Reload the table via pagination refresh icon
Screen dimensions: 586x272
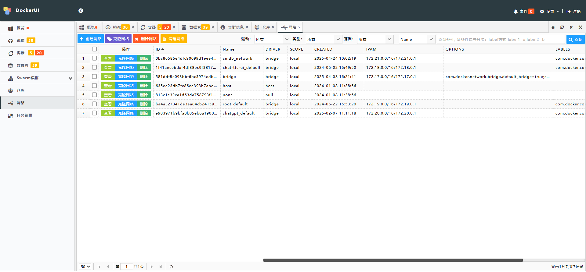[171, 267]
